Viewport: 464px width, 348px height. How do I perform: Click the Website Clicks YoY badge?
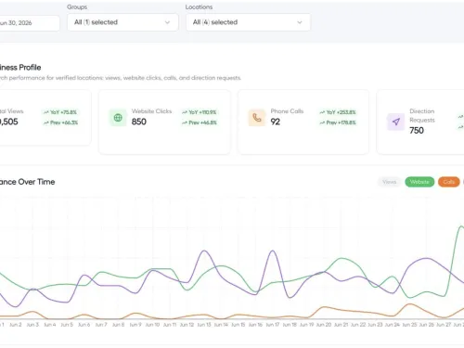[200, 112]
